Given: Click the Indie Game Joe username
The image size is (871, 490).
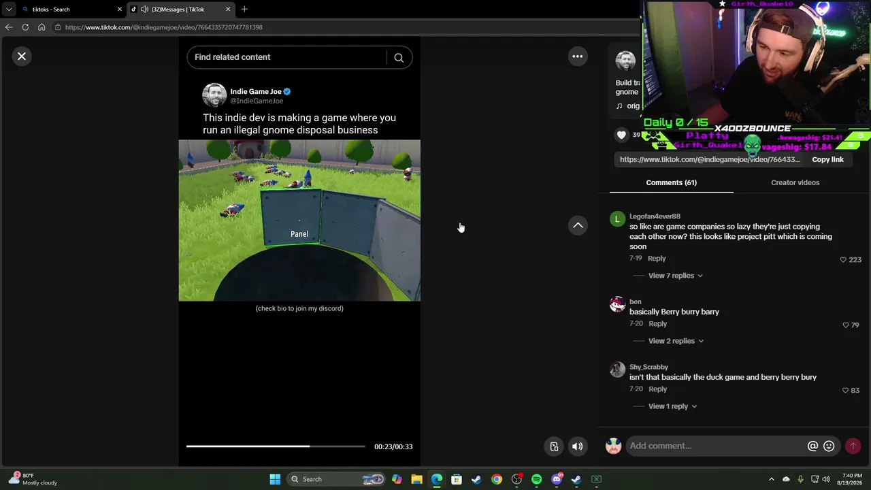Looking at the screenshot, I should 256,91.
